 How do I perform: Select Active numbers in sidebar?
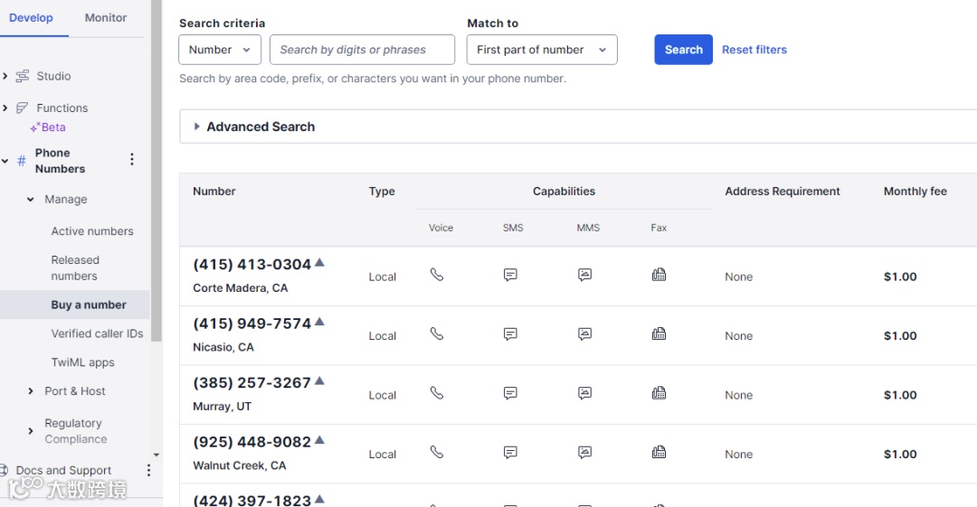click(x=92, y=231)
